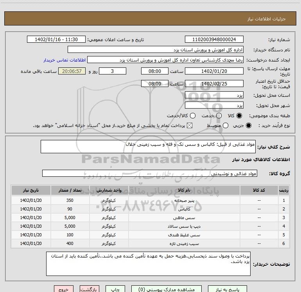
Task: Click the واحد شمارش column header
Action: tap(109, 190)
